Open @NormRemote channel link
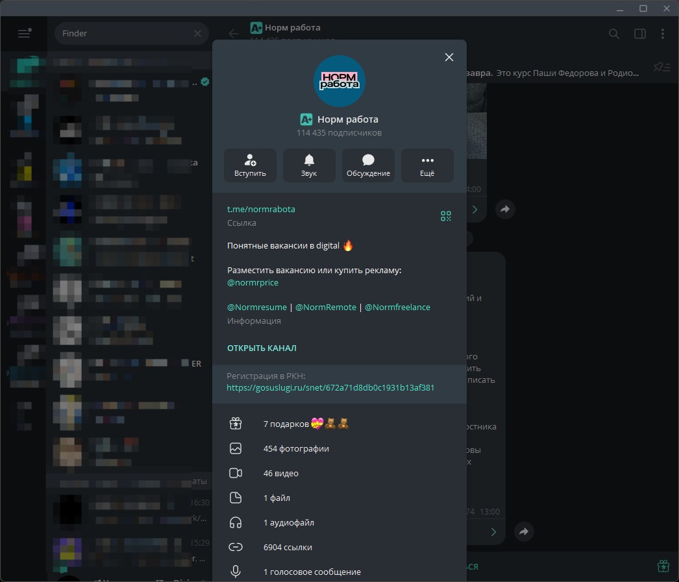This screenshot has width=679, height=582. point(326,308)
